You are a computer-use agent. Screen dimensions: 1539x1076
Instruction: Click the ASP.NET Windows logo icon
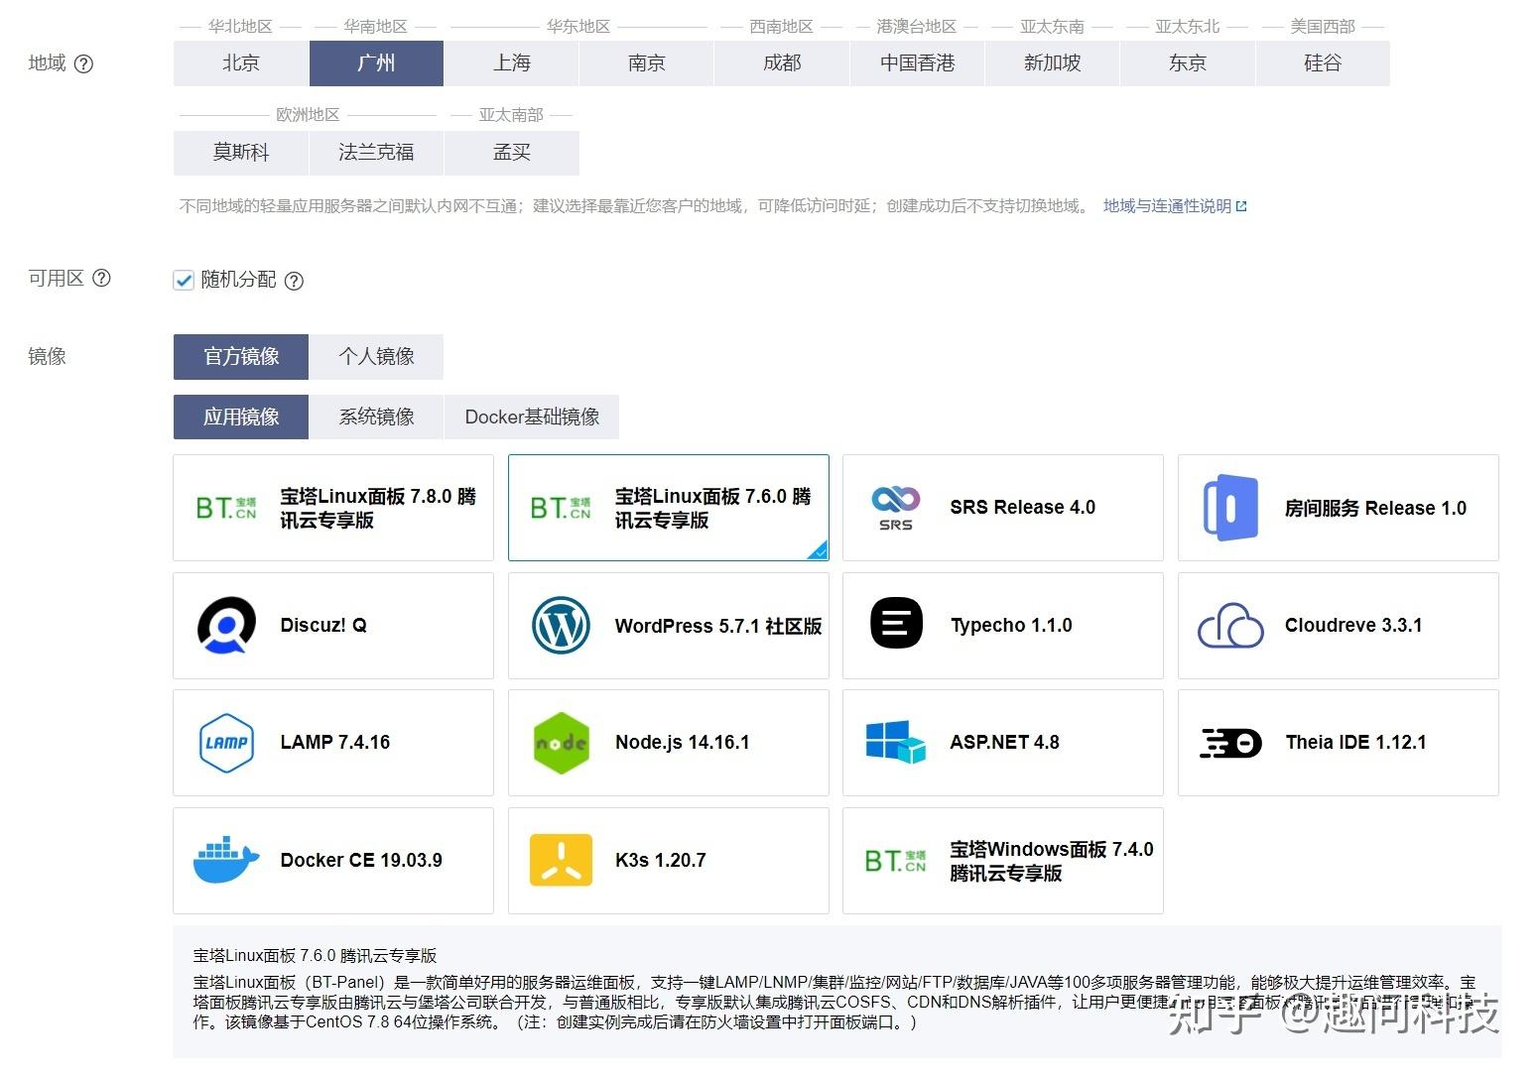(896, 742)
